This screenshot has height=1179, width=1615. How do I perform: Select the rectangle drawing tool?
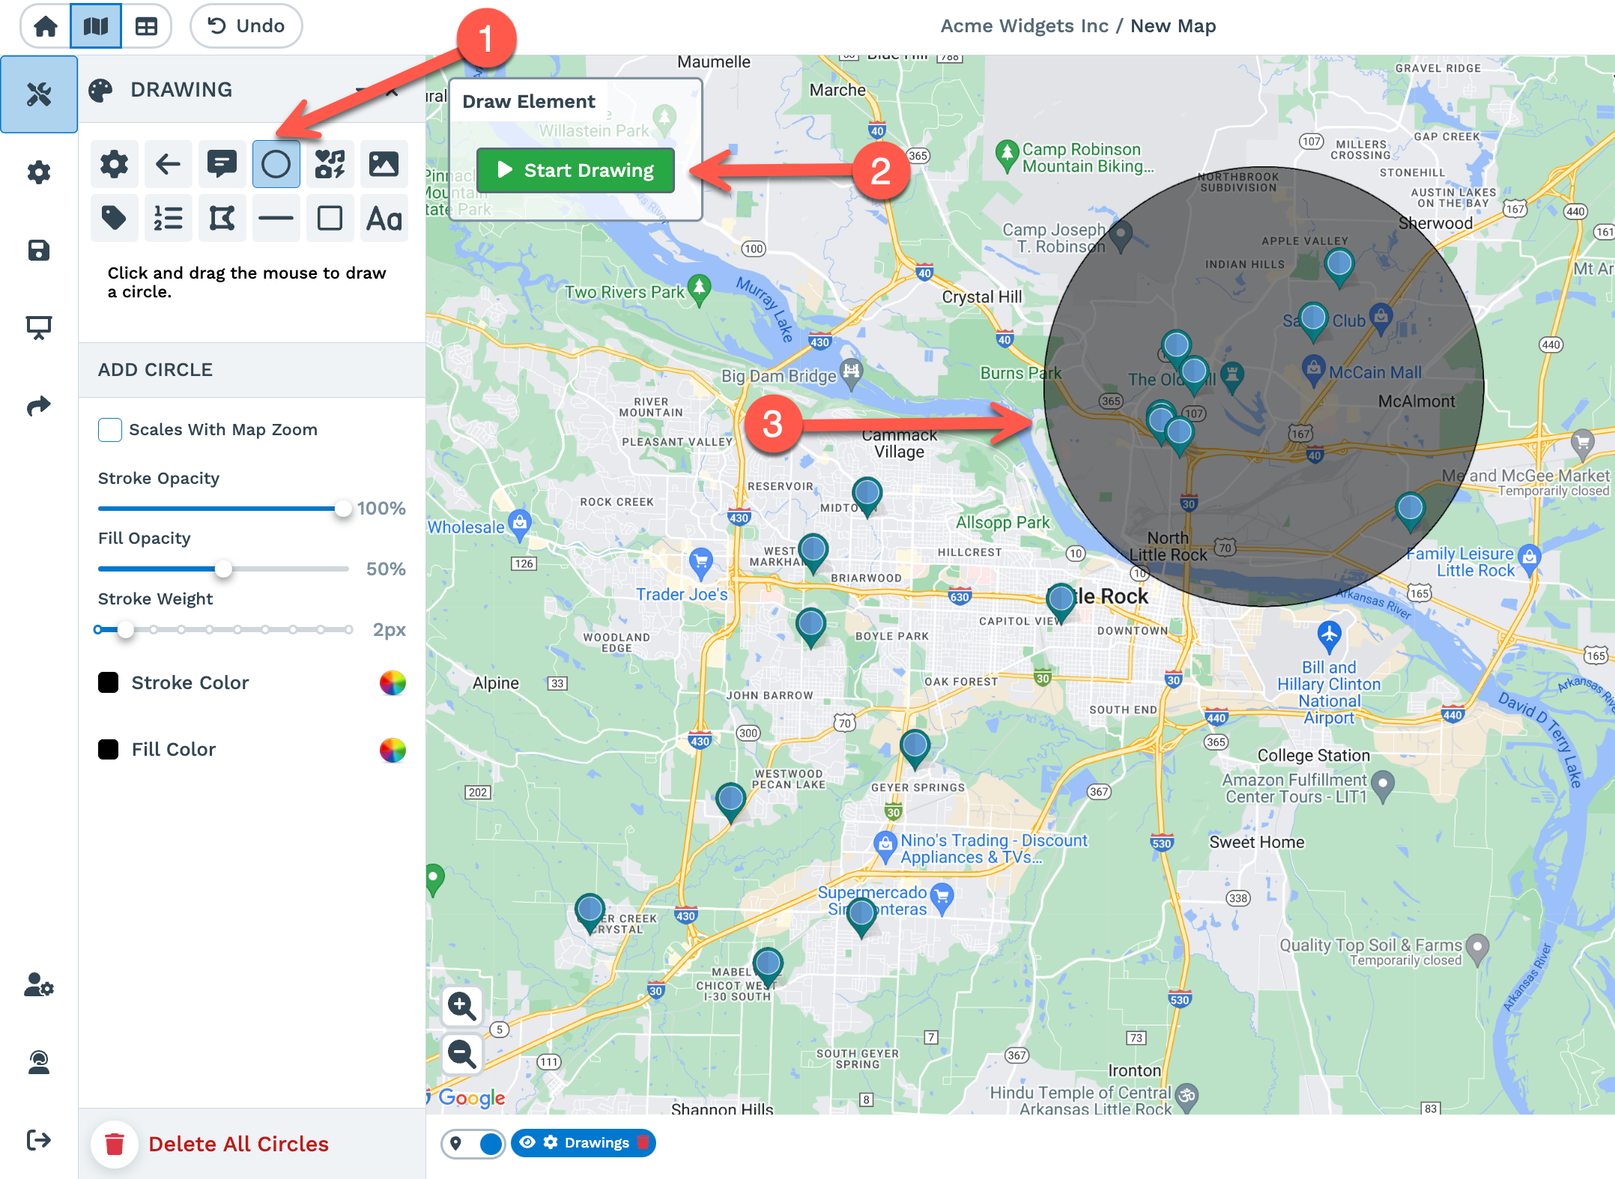pos(330,219)
